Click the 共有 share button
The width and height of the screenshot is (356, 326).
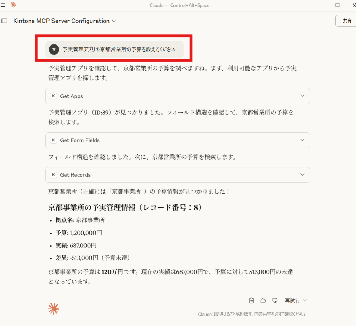pos(347,21)
